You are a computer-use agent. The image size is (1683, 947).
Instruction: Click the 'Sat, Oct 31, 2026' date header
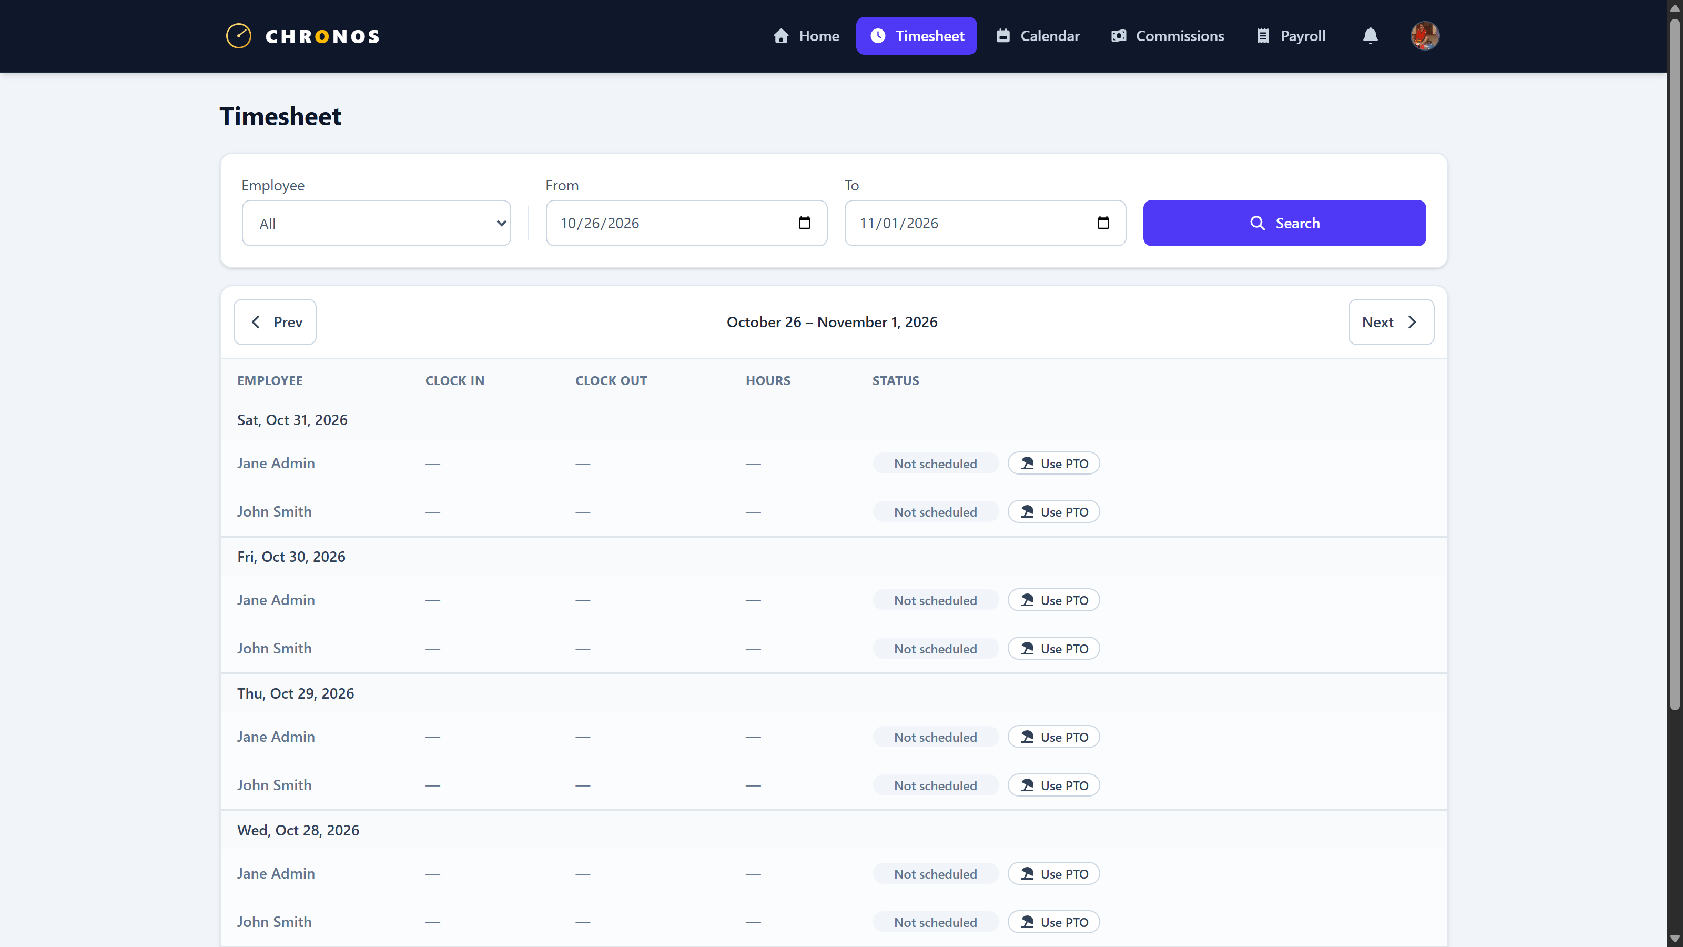292,420
